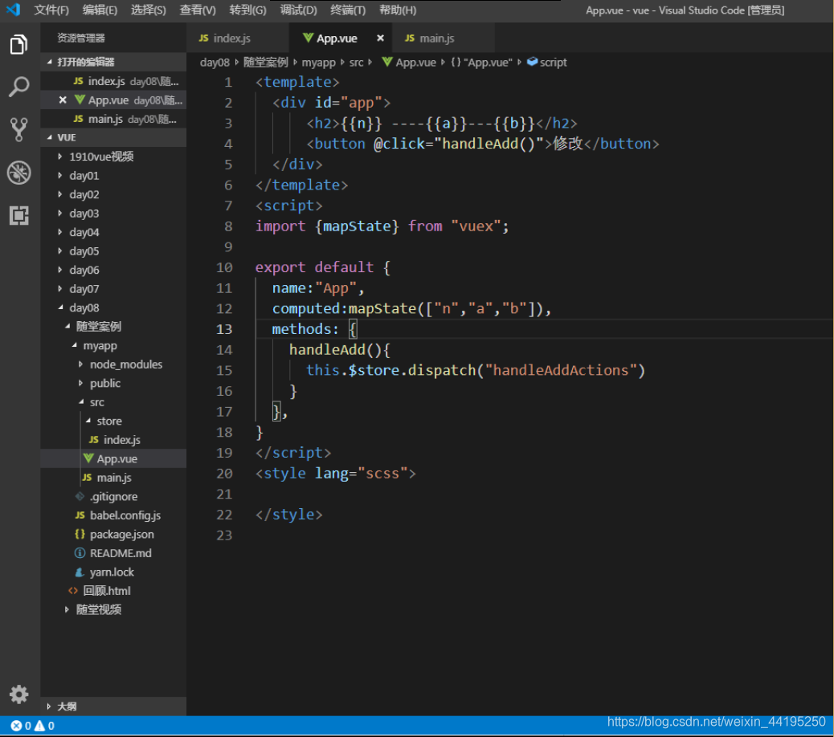Close App.vue in open editors list

coord(63,100)
